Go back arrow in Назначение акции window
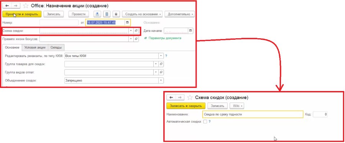Viewport: 345px width, 143px height. pyautogui.click(x=7, y=6)
